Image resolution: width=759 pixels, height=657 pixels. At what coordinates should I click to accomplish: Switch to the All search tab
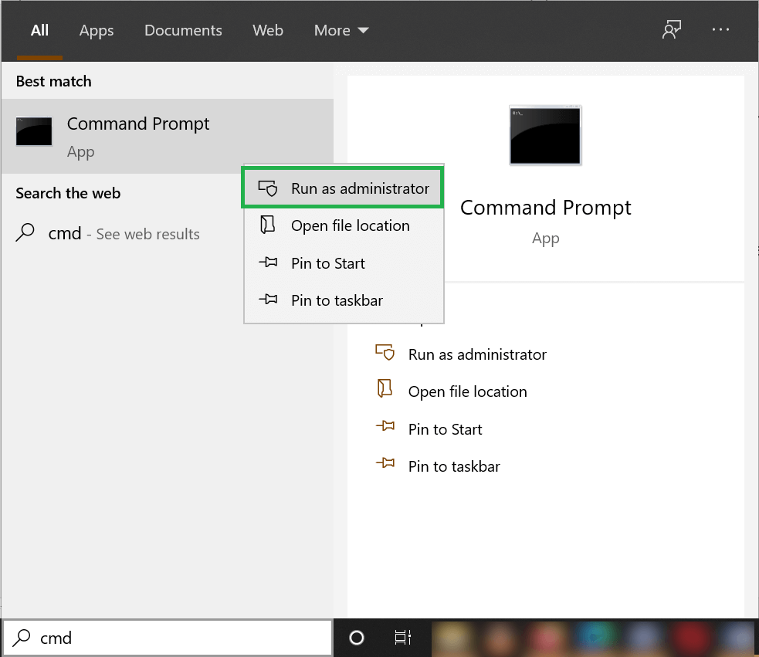pyautogui.click(x=39, y=31)
